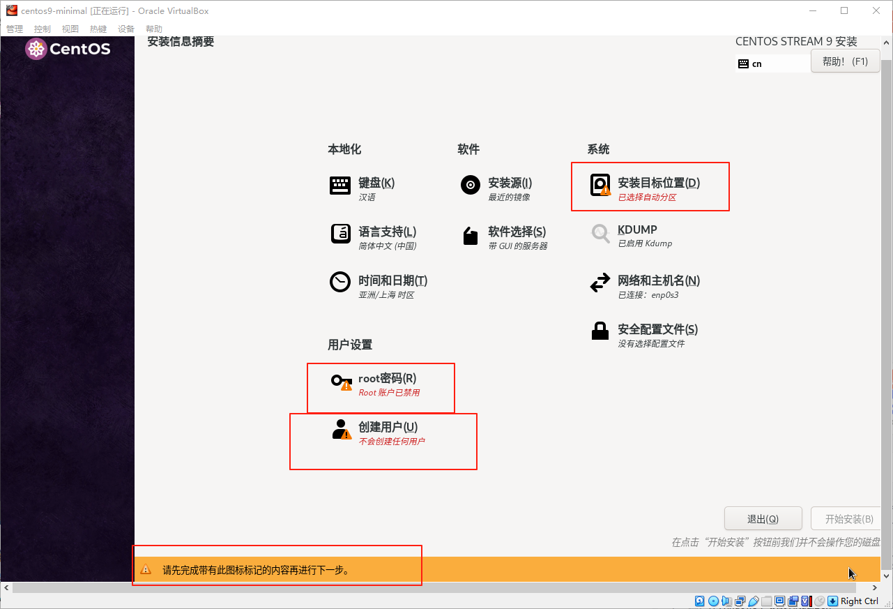Click VirtualBox optical disc status icon

click(x=713, y=601)
